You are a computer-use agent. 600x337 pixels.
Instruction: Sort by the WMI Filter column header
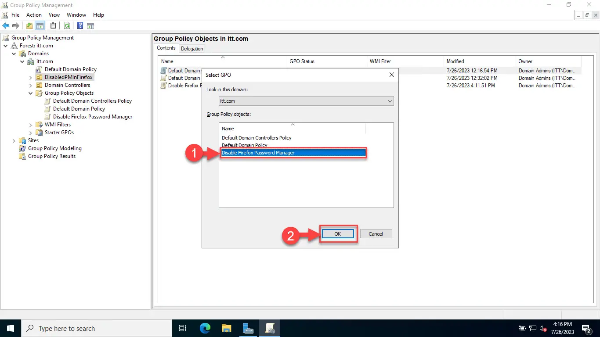coord(405,61)
